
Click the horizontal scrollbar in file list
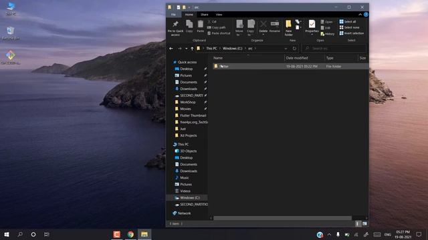282,218
